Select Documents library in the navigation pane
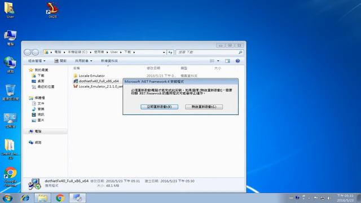The width and height of the screenshot is (361, 203). (38, 104)
